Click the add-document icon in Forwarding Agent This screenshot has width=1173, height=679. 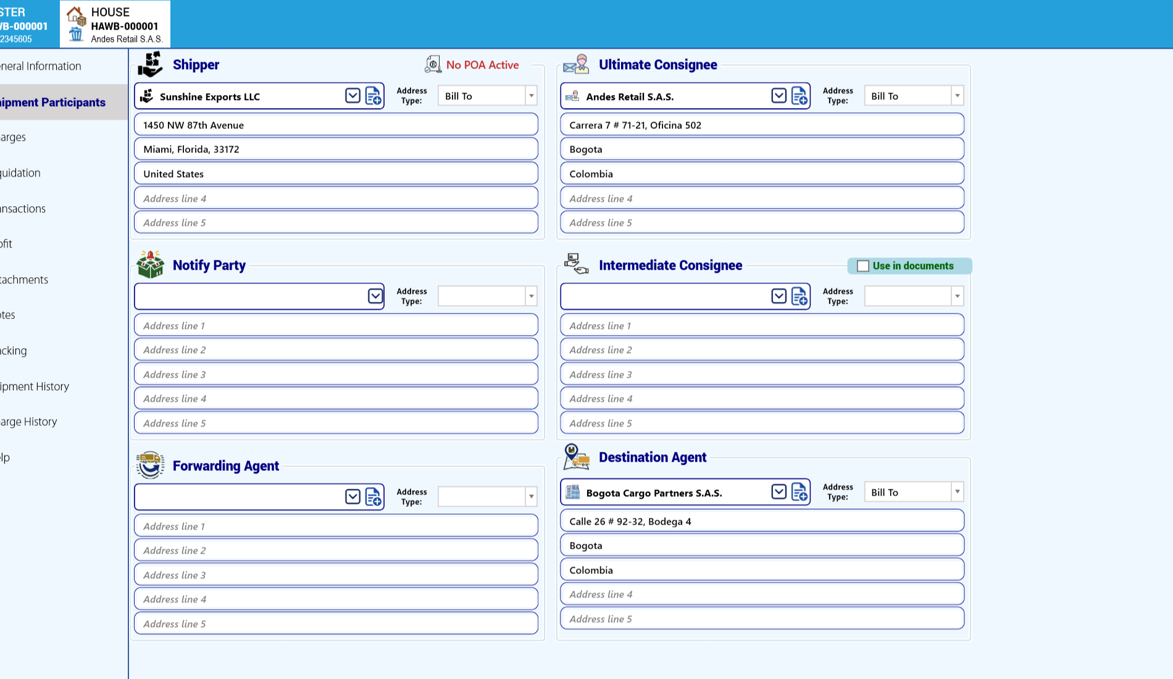(374, 497)
